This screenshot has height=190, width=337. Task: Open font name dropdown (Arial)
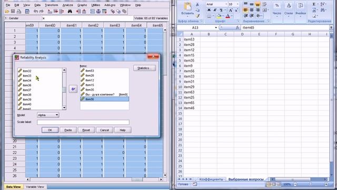click(226, 4)
